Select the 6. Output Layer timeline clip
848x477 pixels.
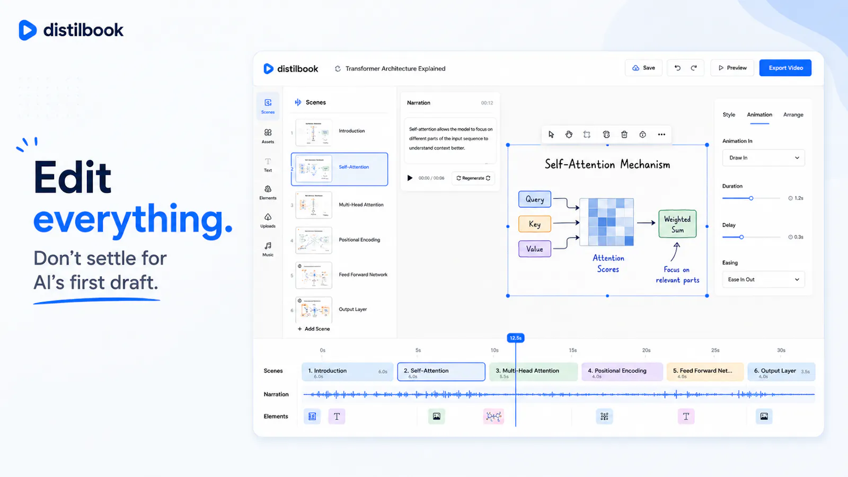[781, 372]
